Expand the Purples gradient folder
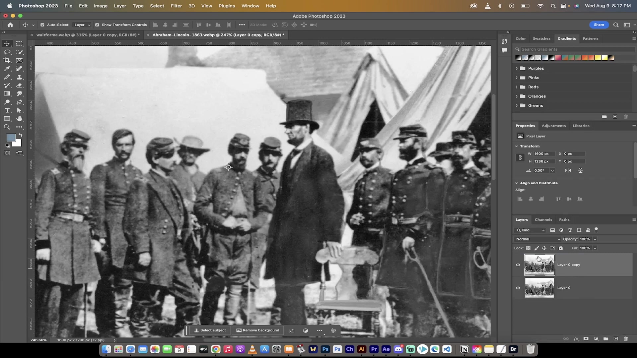The width and height of the screenshot is (637, 358). coord(517,68)
